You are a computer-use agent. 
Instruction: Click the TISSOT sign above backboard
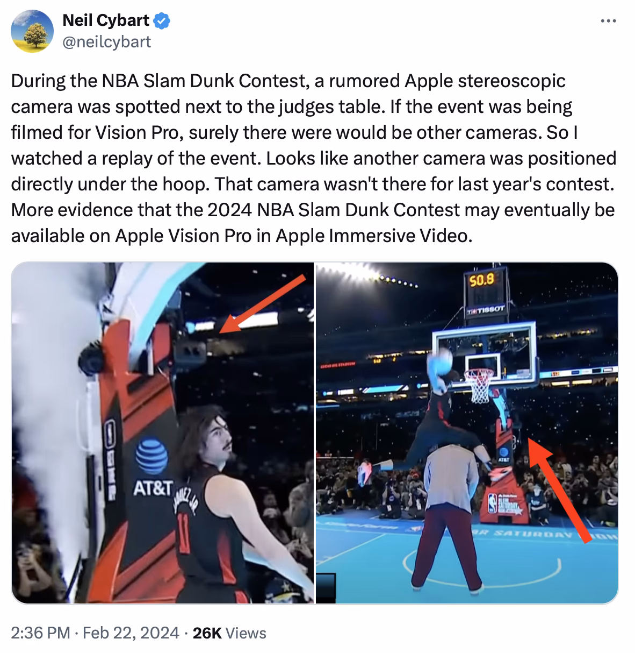pyautogui.click(x=486, y=309)
